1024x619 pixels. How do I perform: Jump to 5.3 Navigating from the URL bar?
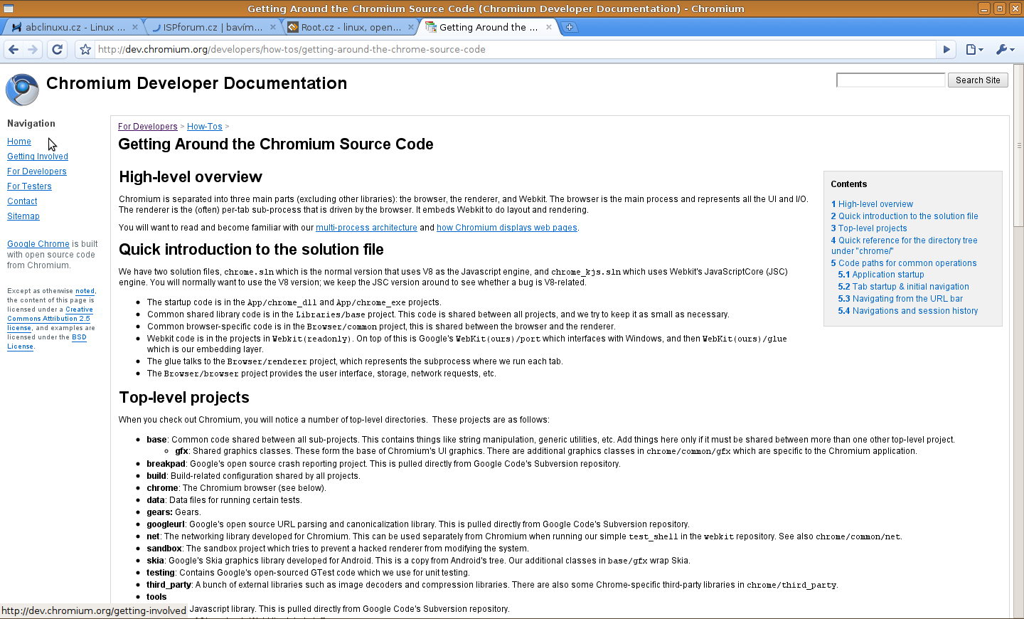[x=900, y=299]
